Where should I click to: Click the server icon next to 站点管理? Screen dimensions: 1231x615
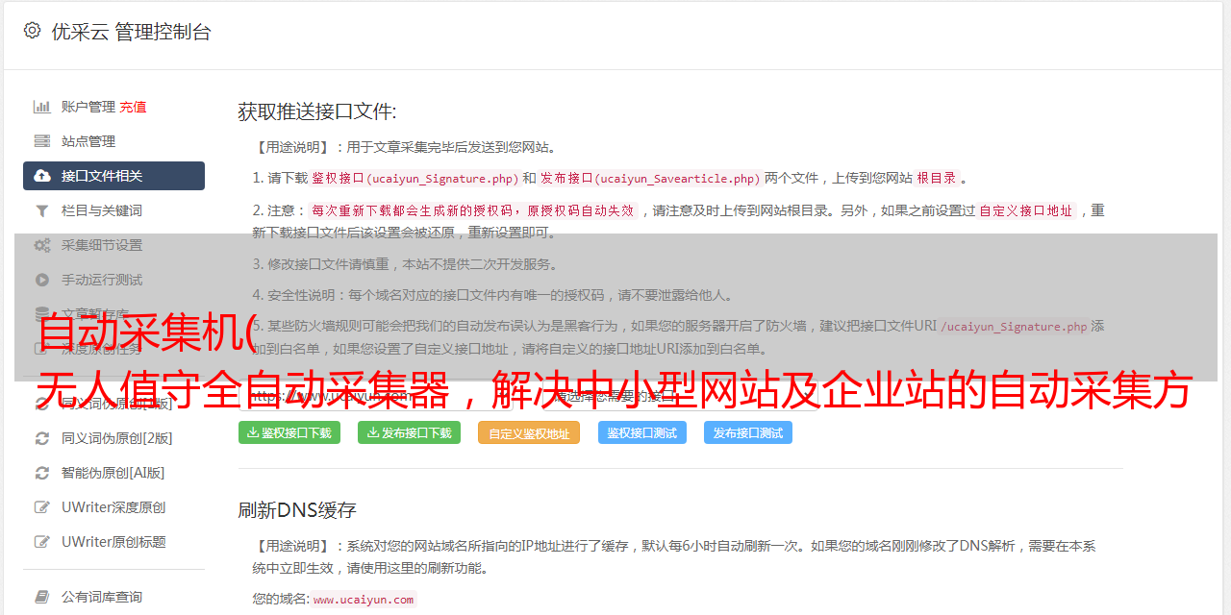click(x=42, y=141)
